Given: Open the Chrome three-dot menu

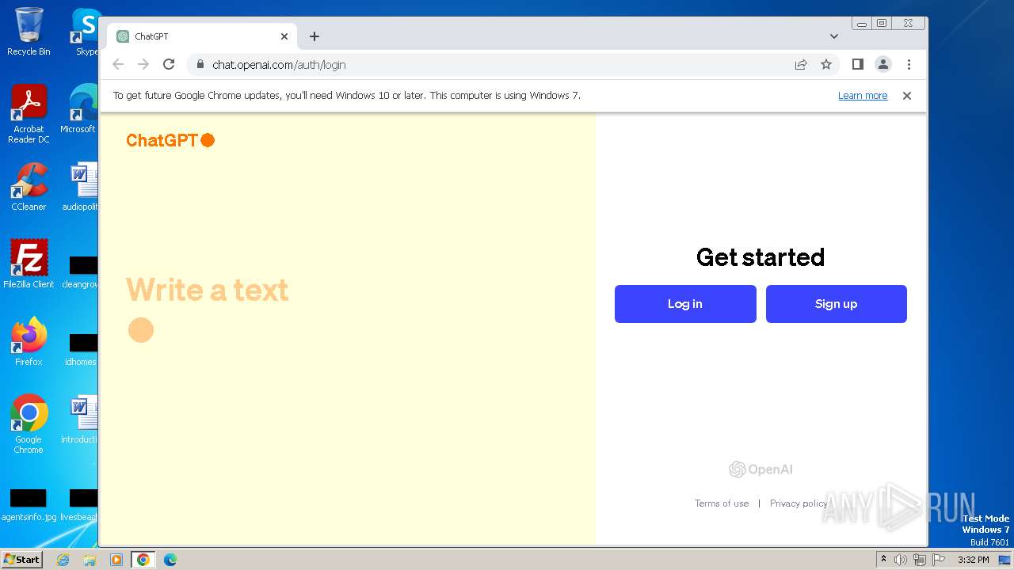Looking at the screenshot, I should click(x=909, y=65).
